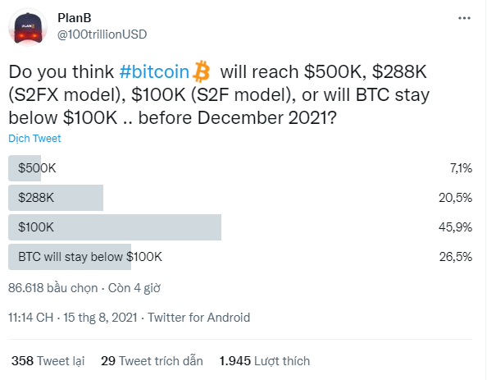
Task: View the 1.945 Lượt thích likes list
Action: point(265,361)
